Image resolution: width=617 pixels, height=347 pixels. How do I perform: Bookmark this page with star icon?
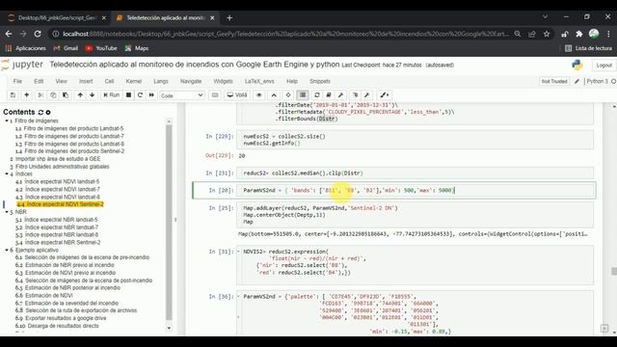point(547,35)
